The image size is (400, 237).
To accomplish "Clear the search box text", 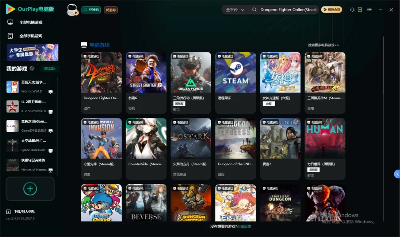I will click(x=315, y=10).
